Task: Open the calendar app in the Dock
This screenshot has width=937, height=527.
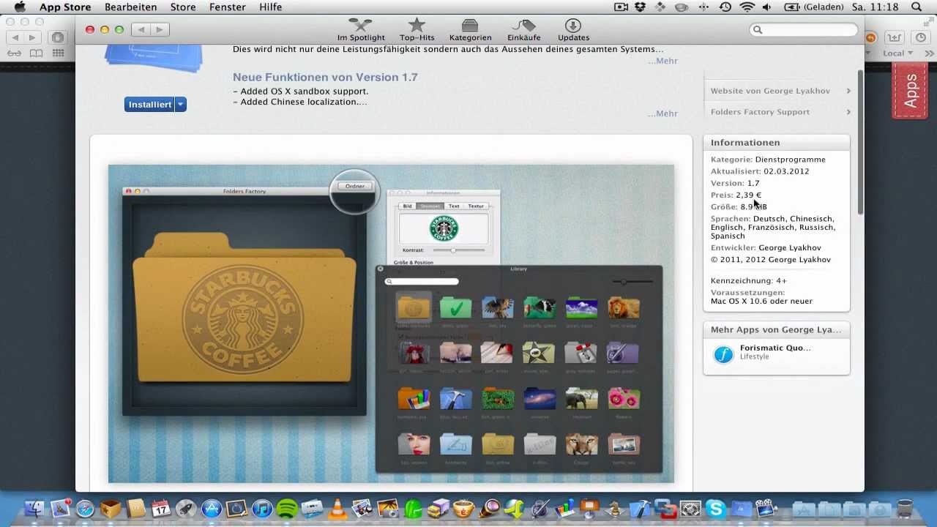Action: (160, 508)
